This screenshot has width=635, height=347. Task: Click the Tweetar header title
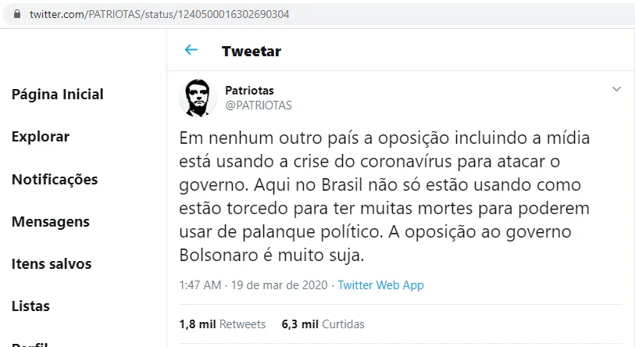251,51
